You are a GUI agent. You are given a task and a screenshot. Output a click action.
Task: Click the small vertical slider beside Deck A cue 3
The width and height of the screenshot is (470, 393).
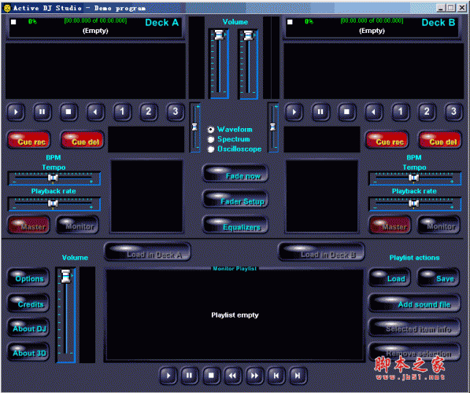click(x=195, y=127)
